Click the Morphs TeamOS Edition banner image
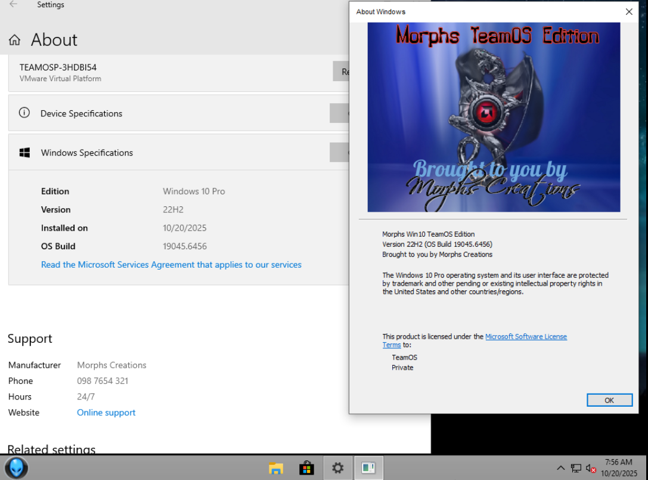This screenshot has width=648, height=480. pos(494,117)
